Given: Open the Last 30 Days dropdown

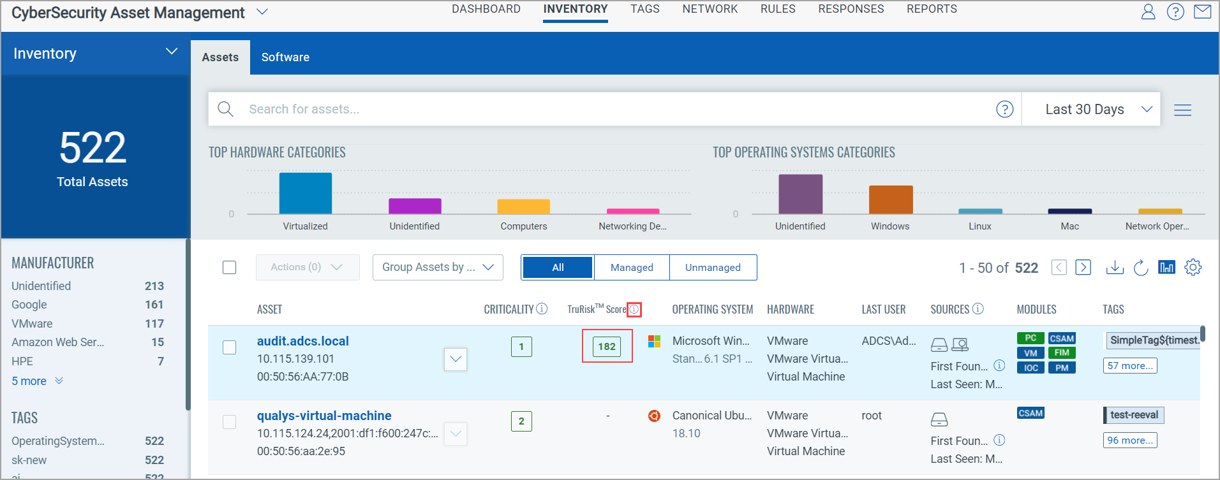Looking at the screenshot, I should click(1091, 109).
